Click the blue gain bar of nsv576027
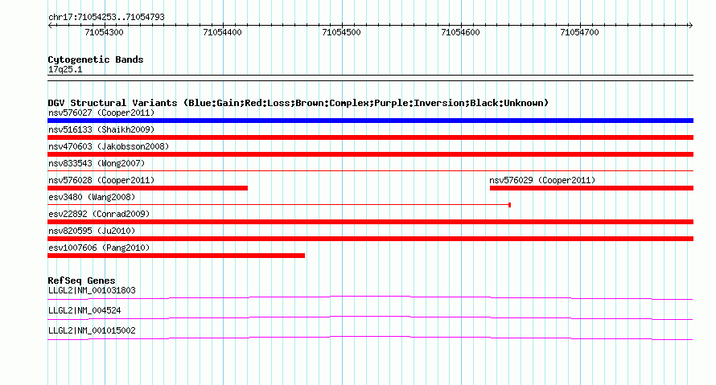This screenshot has height=385, width=716. [370, 121]
